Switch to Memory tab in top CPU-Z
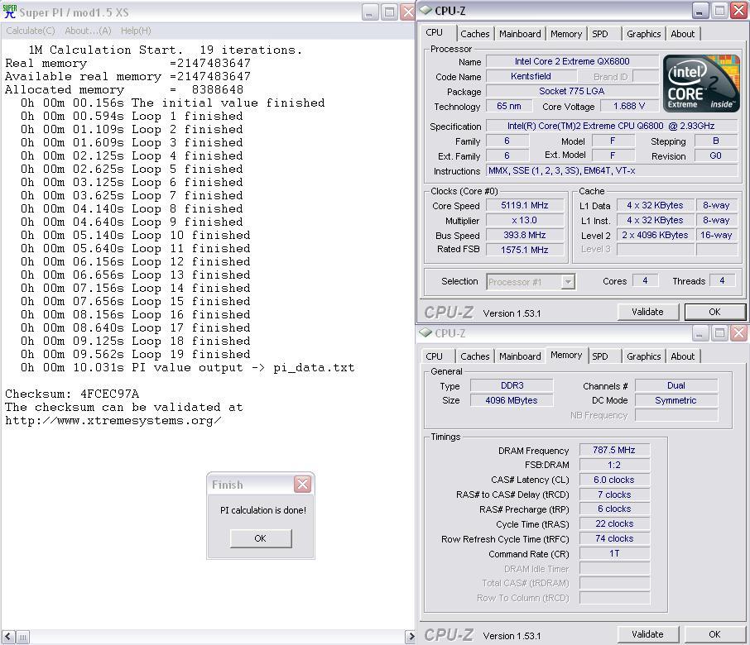The height and width of the screenshot is (645, 750). pos(566,34)
